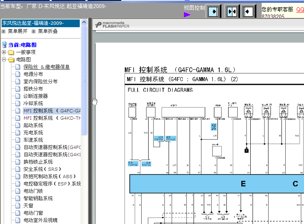Click the 一般事项 folder icon
This screenshot has width=304, height=224.
click(11, 52)
